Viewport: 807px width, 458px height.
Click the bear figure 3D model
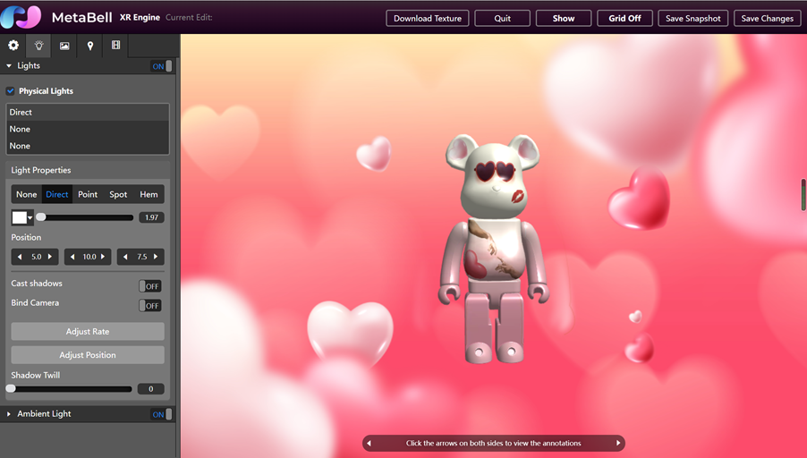[493, 249]
